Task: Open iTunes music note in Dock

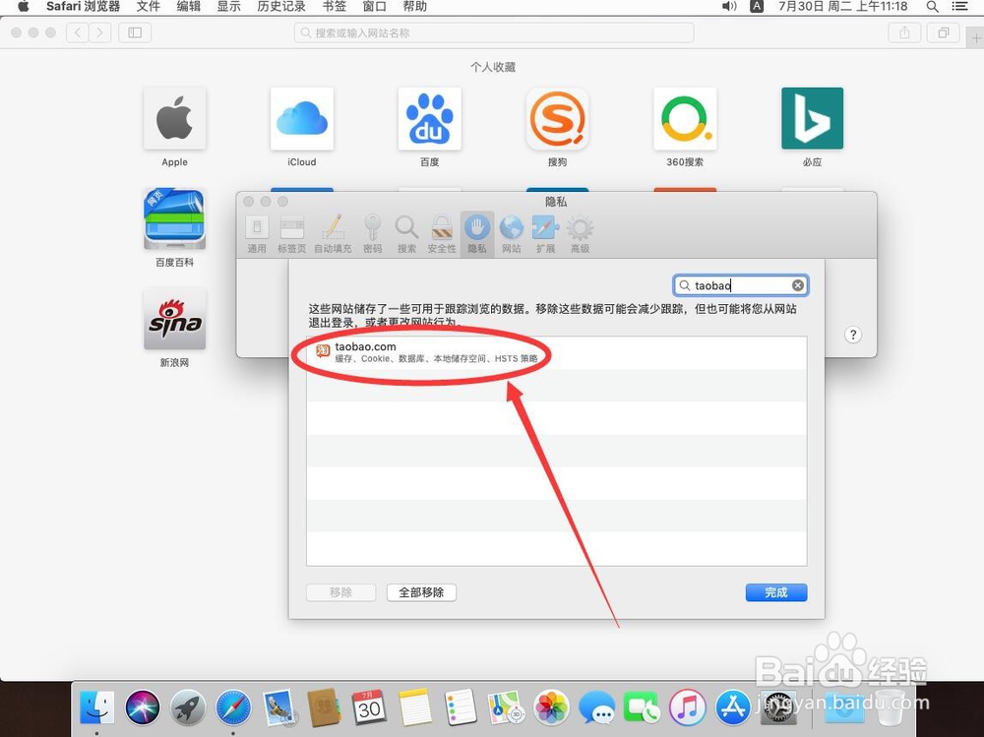Action: (687, 707)
